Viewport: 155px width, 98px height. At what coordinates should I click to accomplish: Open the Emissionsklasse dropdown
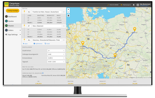tap(56, 58)
